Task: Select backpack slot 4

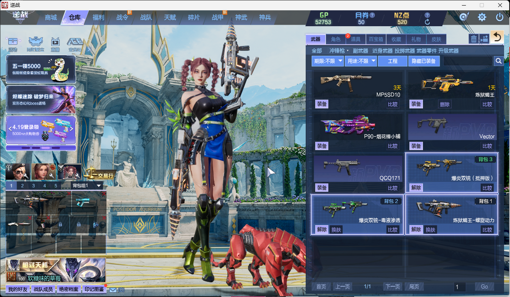Action: point(44,186)
